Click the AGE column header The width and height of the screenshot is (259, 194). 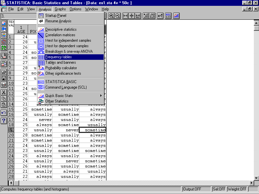pos(21,29)
